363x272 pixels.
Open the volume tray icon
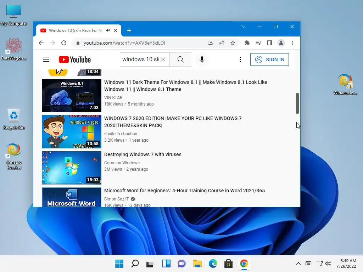tap(328, 263)
